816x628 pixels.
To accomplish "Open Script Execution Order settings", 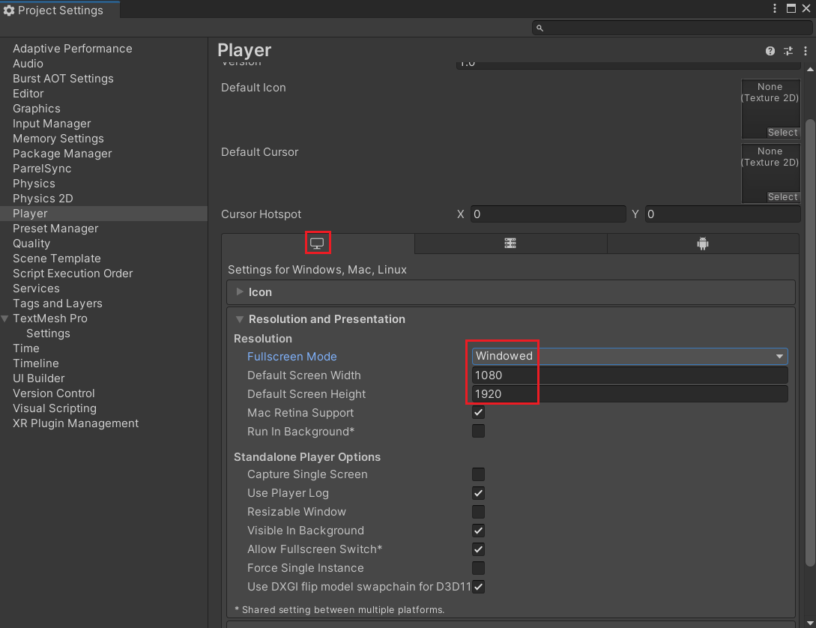I will tap(73, 274).
